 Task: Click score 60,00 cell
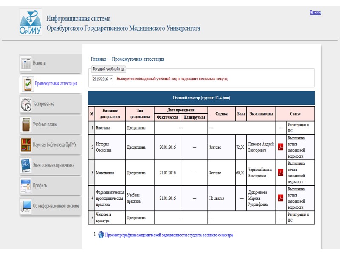point(240,173)
